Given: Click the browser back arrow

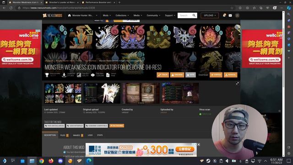Looking at the screenshot, I should click(x=4, y=8).
